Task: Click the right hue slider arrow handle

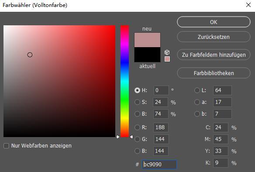Action: tap(131, 137)
